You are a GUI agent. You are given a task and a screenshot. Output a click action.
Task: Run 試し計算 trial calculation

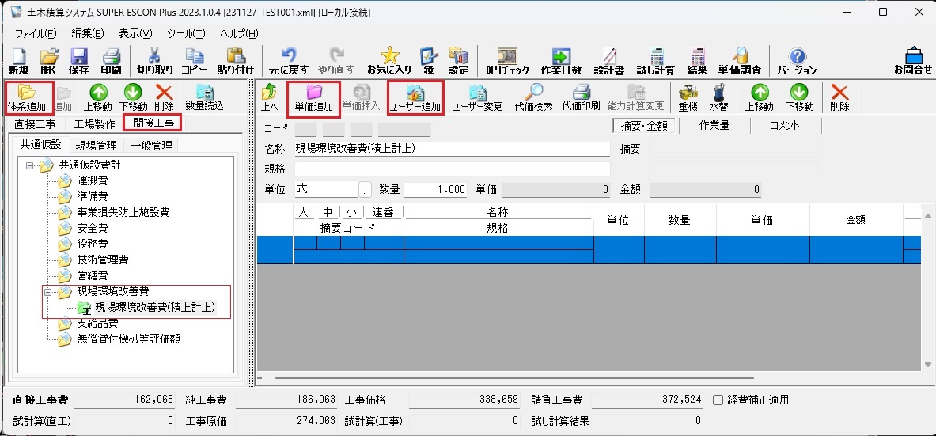[x=655, y=61]
